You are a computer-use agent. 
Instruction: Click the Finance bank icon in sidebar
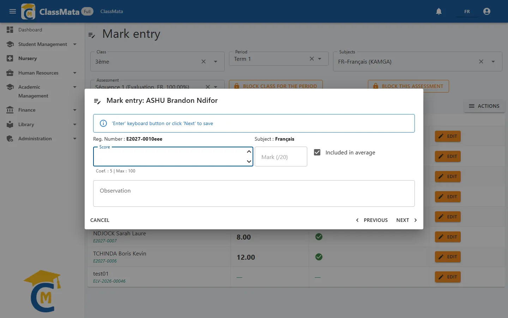[10, 110]
